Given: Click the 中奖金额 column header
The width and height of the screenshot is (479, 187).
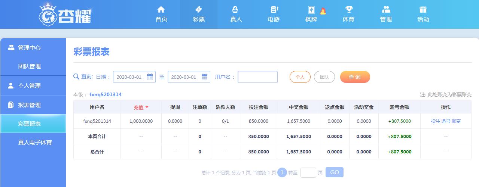Looking at the screenshot, I should point(299,107).
